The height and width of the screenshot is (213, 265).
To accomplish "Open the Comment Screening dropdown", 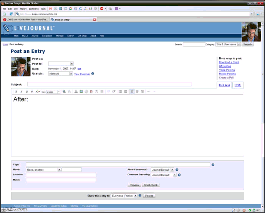I will [164, 175].
